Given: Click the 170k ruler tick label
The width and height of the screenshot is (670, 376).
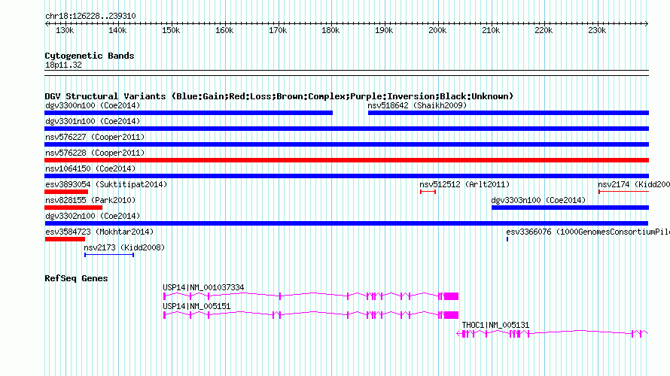Looking at the screenshot, I should click(278, 30).
